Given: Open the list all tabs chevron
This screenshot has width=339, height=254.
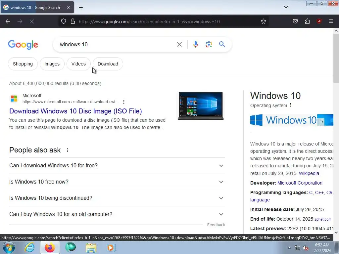Looking at the screenshot, I should click(x=286, y=7).
